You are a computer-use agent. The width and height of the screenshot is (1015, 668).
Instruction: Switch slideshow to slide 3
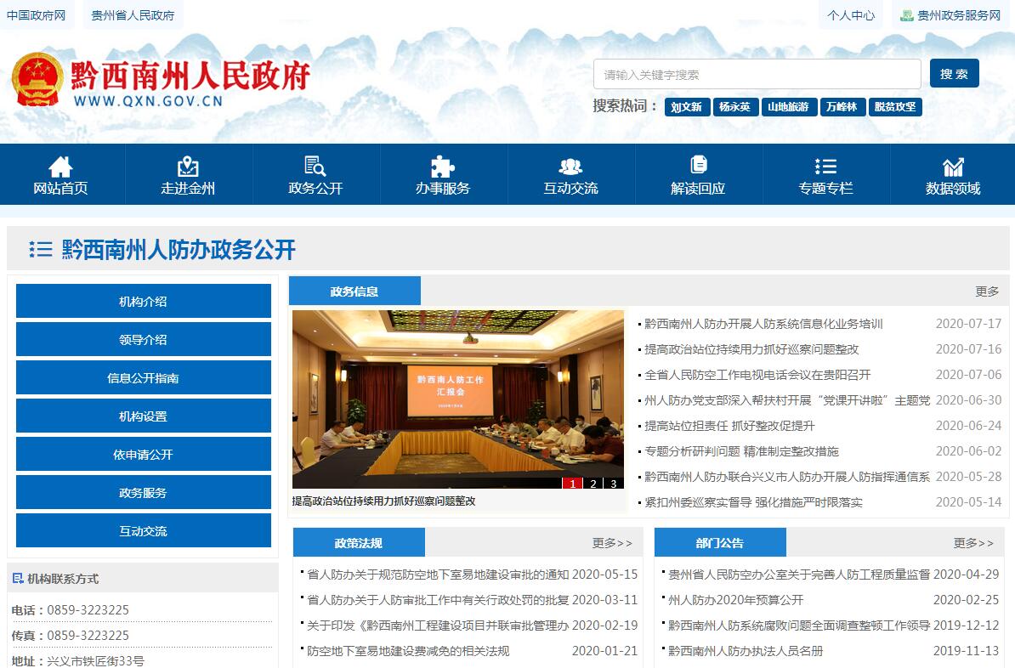tap(614, 484)
